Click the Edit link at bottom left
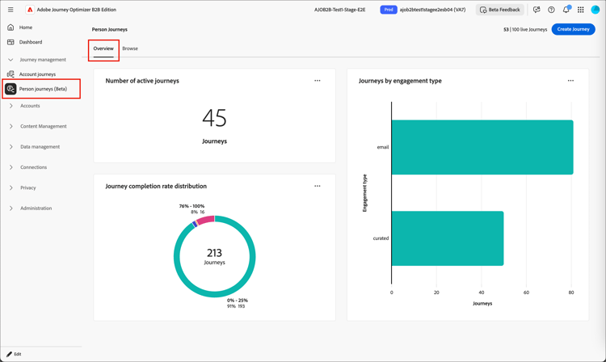The image size is (606, 362). click(x=18, y=354)
